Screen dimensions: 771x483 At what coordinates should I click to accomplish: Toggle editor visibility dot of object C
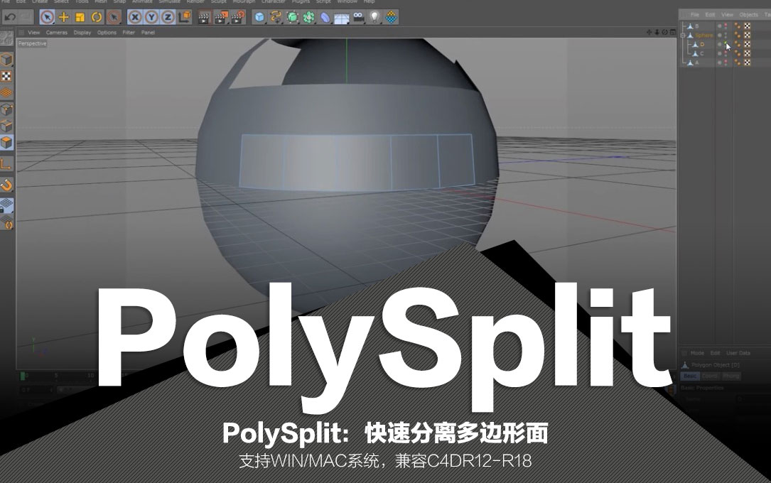tap(726, 52)
